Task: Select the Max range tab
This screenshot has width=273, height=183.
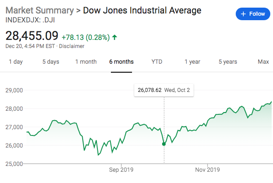Action: 263,62
